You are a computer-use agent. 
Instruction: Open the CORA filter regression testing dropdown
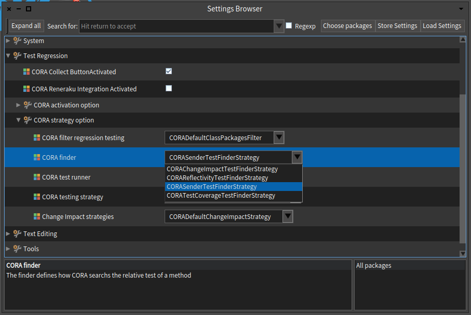[279, 138]
